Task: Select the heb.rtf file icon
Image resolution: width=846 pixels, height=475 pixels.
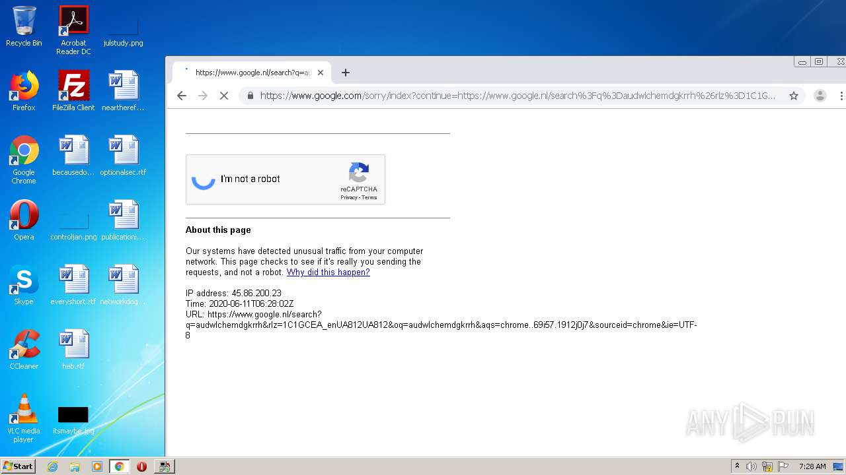Action: click(x=73, y=350)
